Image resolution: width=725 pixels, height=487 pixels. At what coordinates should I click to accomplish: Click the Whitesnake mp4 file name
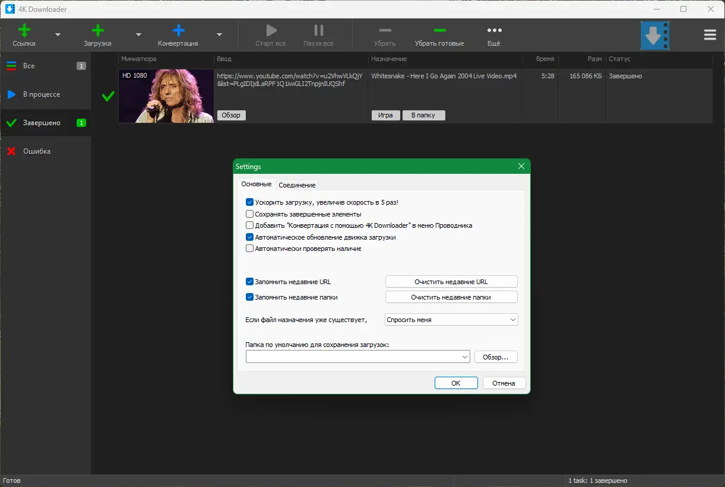(444, 76)
